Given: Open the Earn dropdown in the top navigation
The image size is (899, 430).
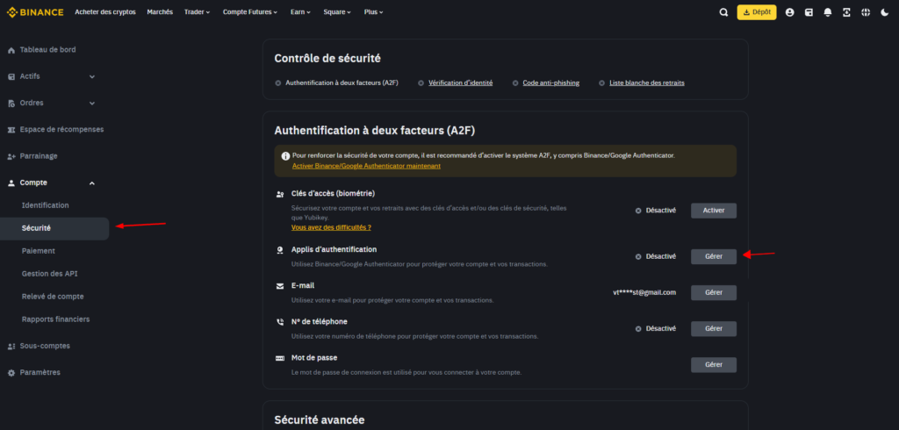Looking at the screenshot, I should click(x=302, y=12).
